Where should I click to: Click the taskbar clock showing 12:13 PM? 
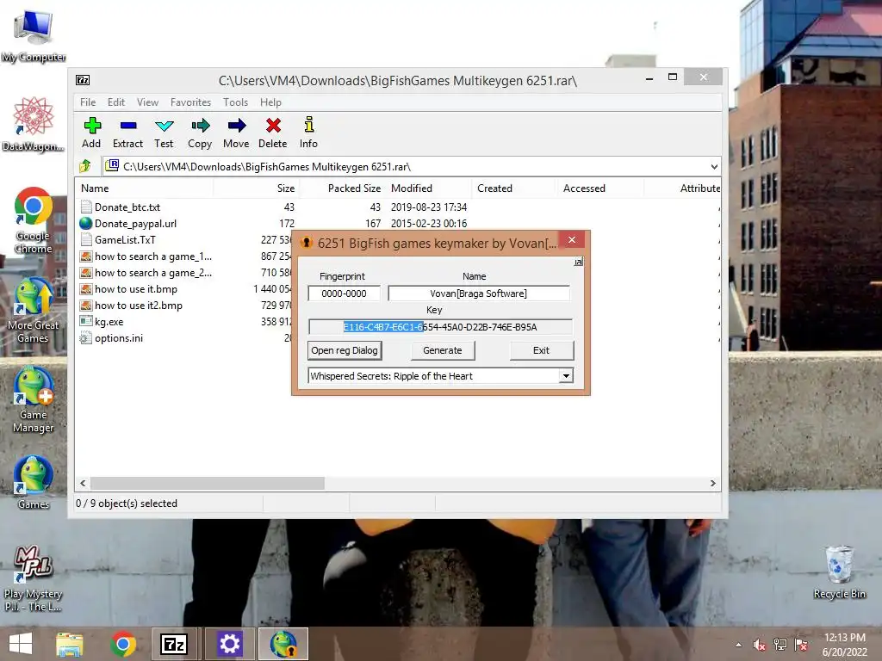pyautogui.click(x=844, y=645)
